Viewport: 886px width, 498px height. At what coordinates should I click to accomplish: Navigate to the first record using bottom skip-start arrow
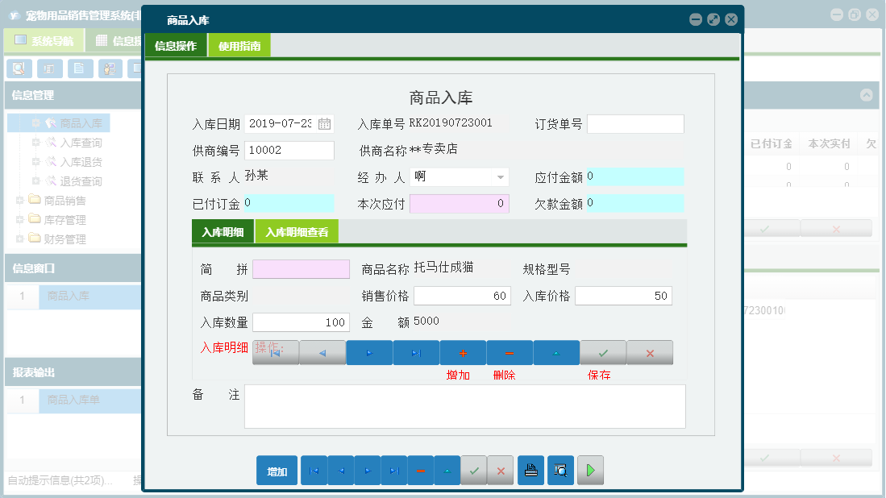click(x=314, y=470)
